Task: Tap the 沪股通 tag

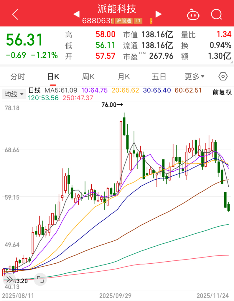Action: tap(123, 21)
